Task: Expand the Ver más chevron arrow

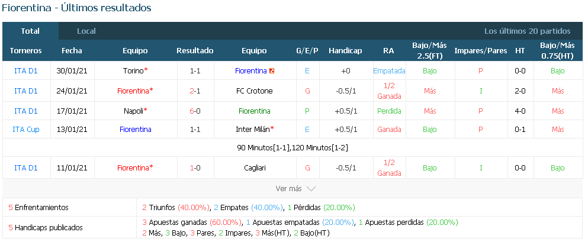Action: [x=311, y=189]
